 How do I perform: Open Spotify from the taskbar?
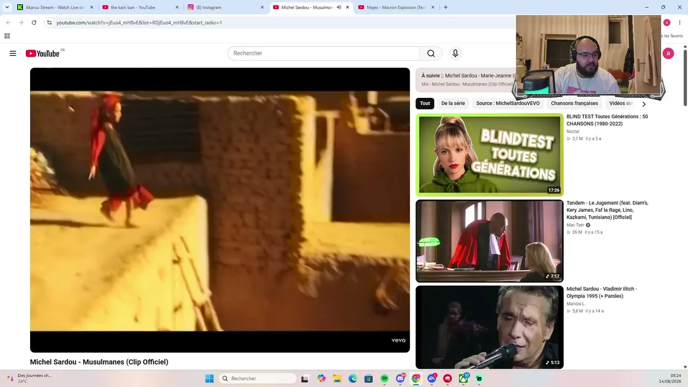(x=384, y=378)
